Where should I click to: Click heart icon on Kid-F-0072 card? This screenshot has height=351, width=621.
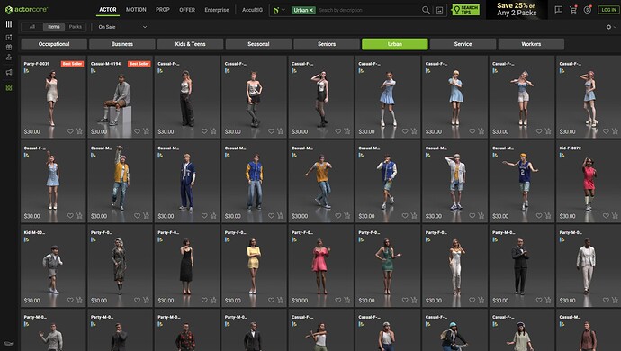coord(606,215)
